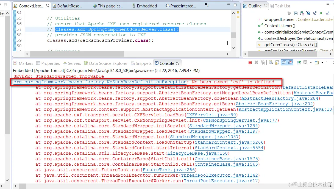Image resolution: width=334 pixels, height=189 pixels.
Task: Open the Data Source Explorer tab
Action: [106, 63]
